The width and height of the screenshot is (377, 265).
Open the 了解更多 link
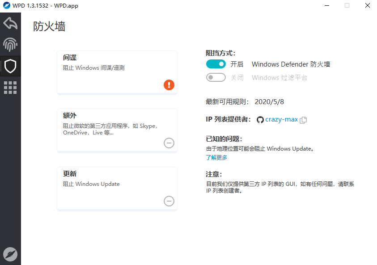(216, 157)
